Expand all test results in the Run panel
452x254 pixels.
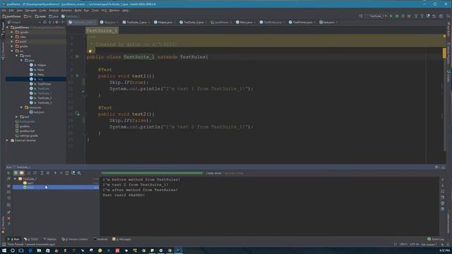pyautogui.click(x=42, y=173)
